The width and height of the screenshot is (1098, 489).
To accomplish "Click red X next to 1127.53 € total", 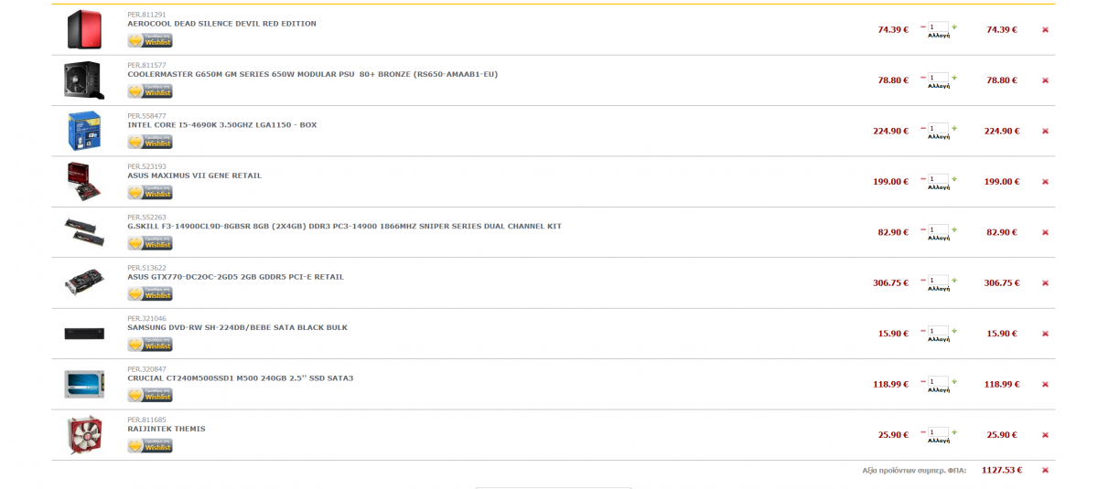I will [x=1045, y=470].
